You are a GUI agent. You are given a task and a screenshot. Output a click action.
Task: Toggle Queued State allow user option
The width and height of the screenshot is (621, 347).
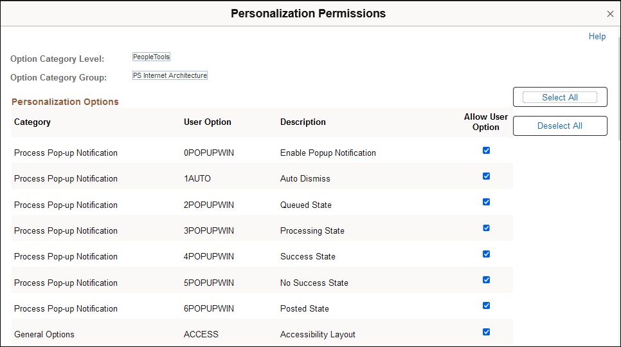[486, 202]
